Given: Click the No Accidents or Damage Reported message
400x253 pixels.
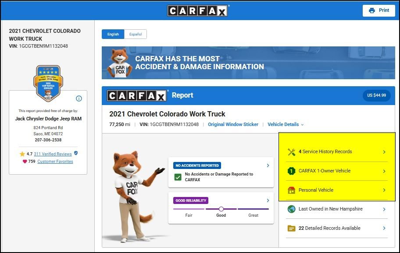Looking at the screenshot, I should [x=219, y=177].
